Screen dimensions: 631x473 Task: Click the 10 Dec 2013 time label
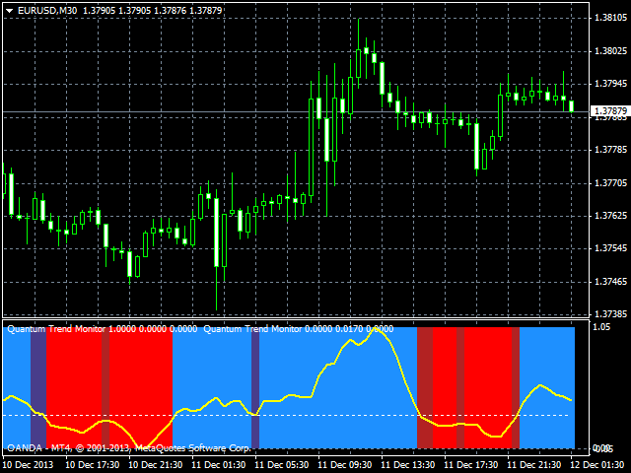(30, 464)
